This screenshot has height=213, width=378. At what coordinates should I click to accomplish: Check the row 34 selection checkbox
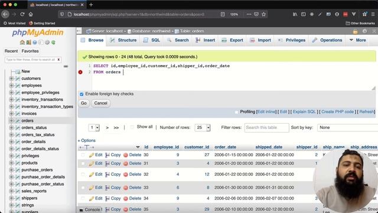pyautogui.click(x=83, y=199)
